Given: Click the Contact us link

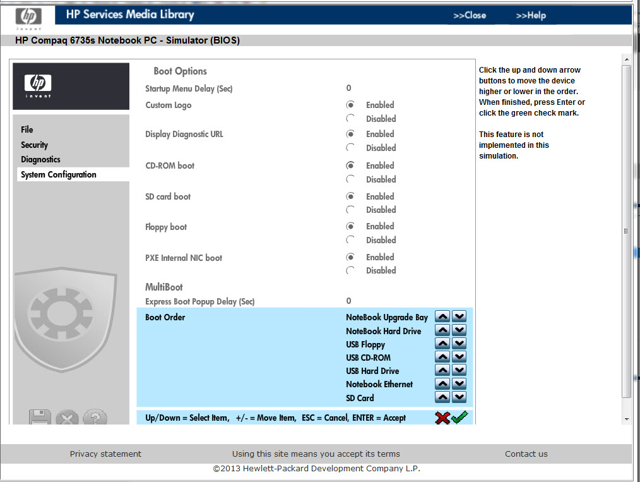Looking at the screenshot, I should click(526, 454).
